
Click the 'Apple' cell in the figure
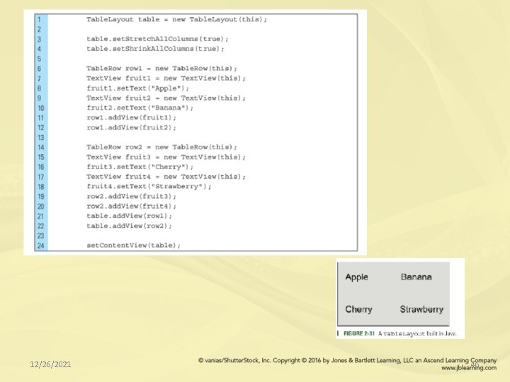pos(357,277)
